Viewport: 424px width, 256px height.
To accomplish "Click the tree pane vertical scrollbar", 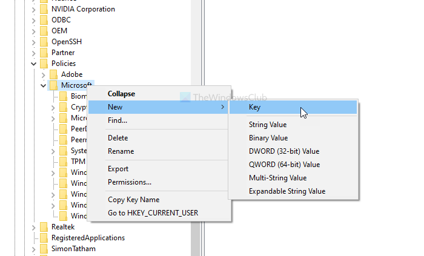I will (x=196, y=151).
